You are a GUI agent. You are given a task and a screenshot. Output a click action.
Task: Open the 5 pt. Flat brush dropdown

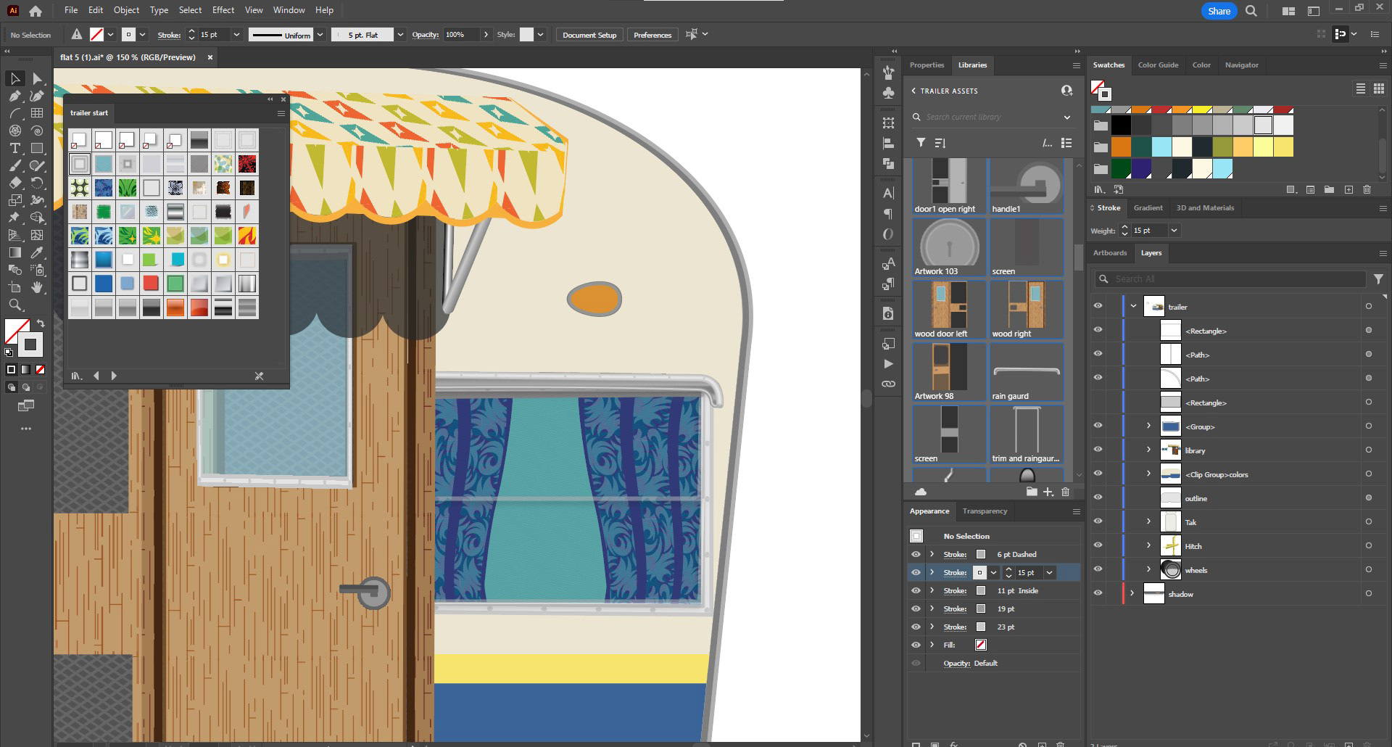tap(399, 35)
